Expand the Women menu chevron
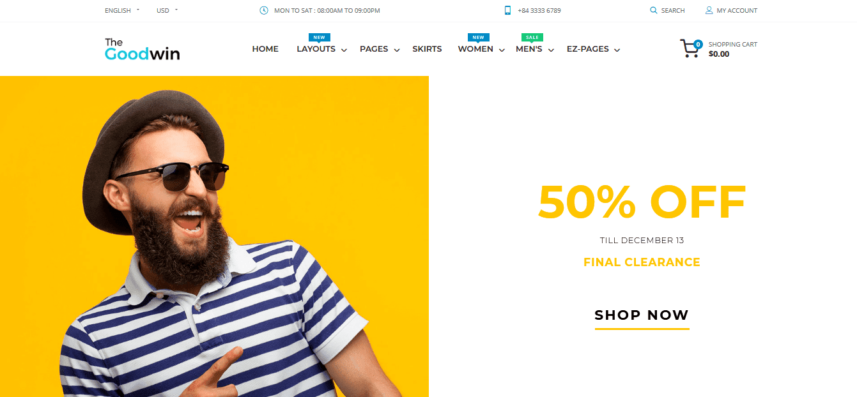 point(502,50)
